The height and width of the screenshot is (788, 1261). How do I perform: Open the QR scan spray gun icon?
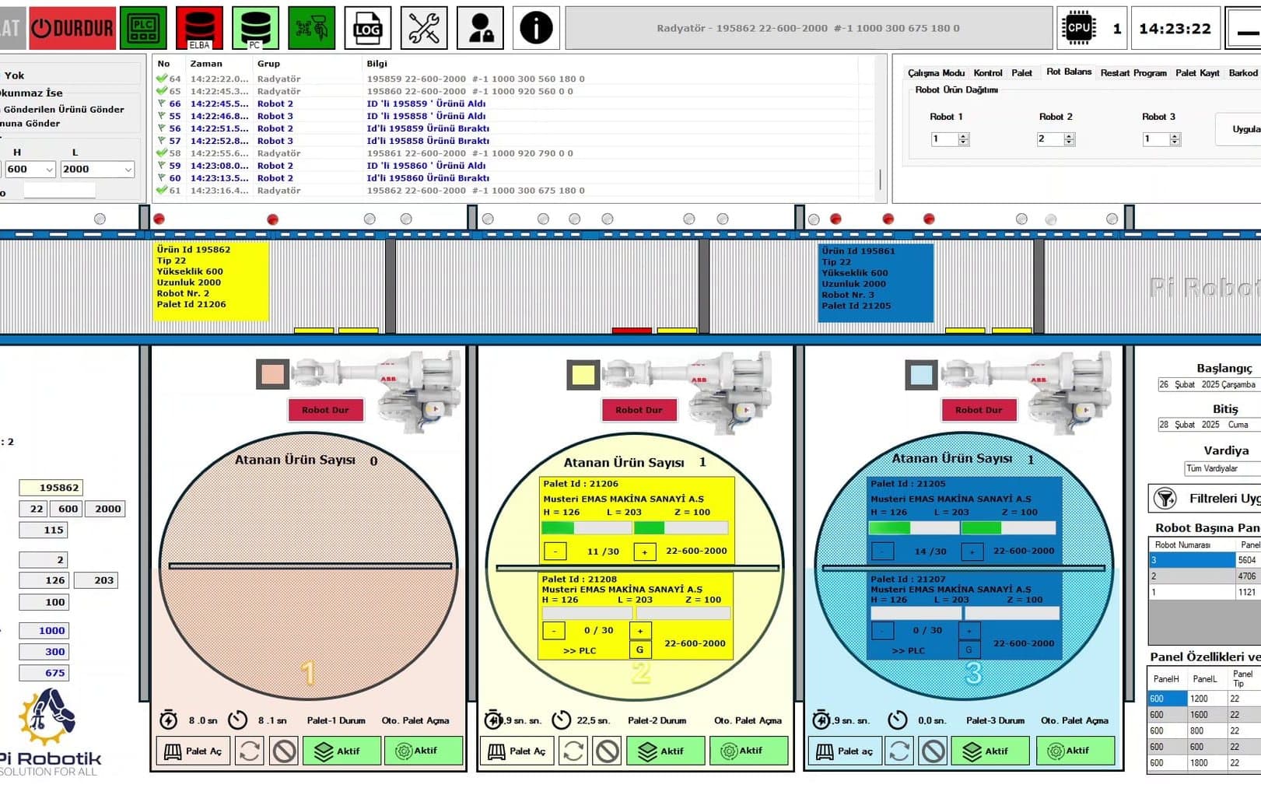(x=311, y=28)
